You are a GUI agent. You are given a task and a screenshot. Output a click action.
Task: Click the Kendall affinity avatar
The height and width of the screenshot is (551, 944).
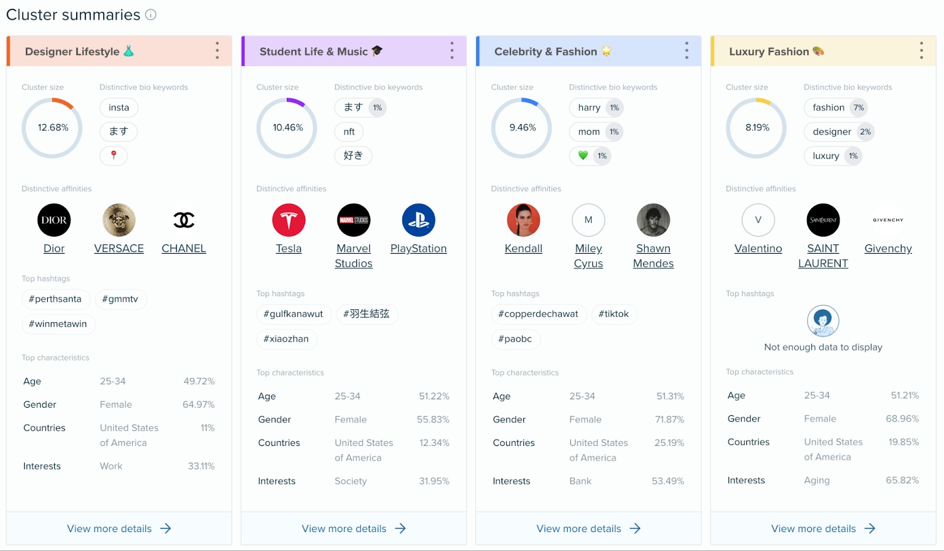523,219
